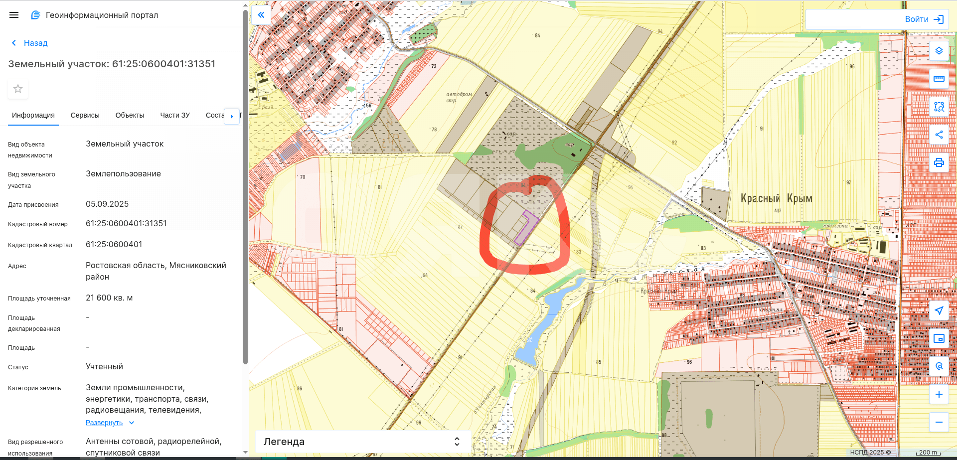The image size is (957, 460).
Task: Select the ruler measurement tool
Action: [x=939, y=79]
